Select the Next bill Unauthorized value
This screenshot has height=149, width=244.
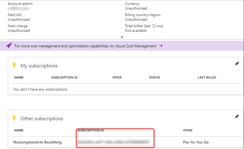tap(19, 19)
